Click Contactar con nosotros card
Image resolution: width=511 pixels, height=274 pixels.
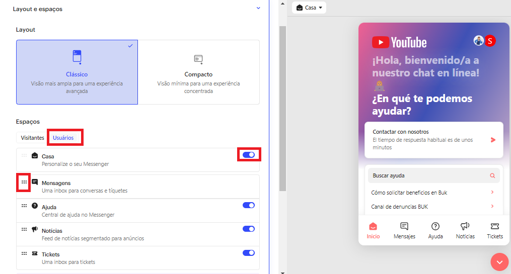[433, 139]
